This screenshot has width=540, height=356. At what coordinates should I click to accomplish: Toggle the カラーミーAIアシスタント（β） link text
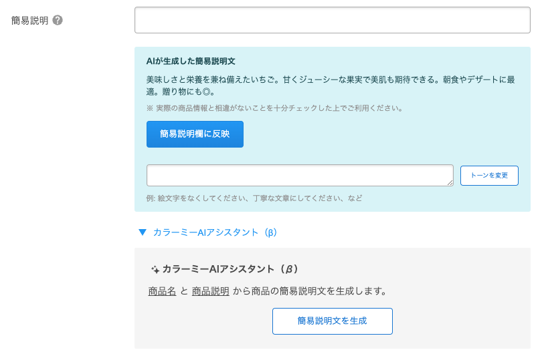click(215, 232)
